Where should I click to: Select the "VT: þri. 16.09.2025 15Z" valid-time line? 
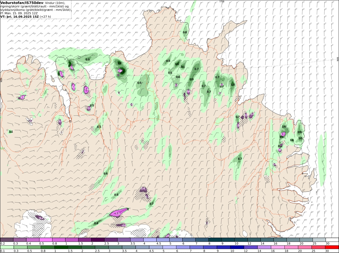pyautogui.click(x=20, y=16)
